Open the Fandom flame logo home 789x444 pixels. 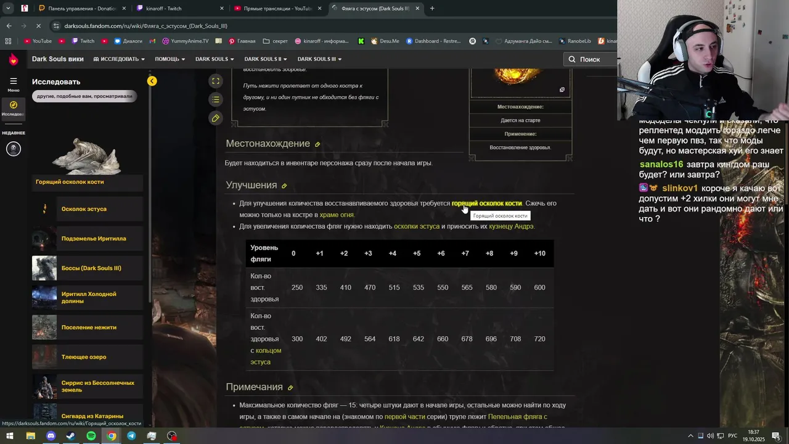pyautogui.click(x=14, y=59)
